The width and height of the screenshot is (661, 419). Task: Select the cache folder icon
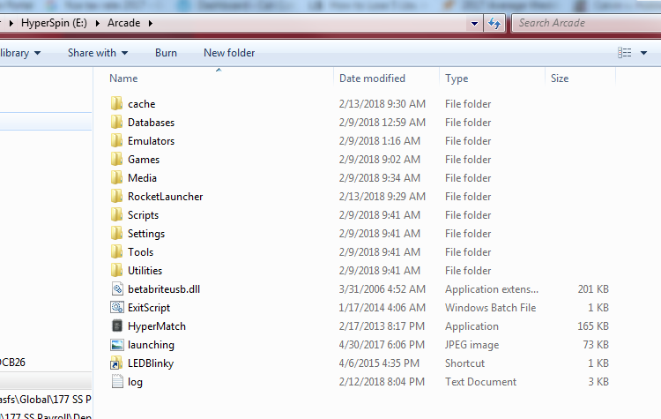point(116,104)
